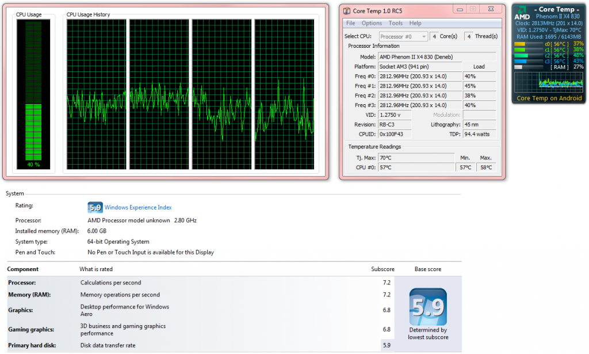Image resolution: width=589 pixels, height=354 pixels.
Task: Click the Model field 'AMD Phenom II X4 830 (Deneb)'
Action: click(437, 57)
